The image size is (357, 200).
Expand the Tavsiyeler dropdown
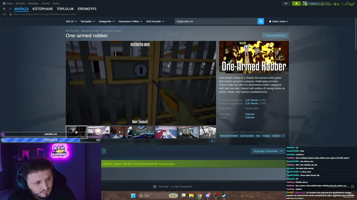click(x=88, y=21)
